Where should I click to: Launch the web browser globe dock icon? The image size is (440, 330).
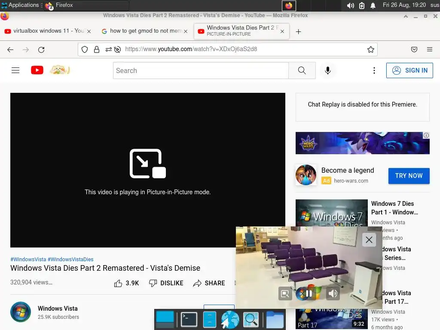230,319
